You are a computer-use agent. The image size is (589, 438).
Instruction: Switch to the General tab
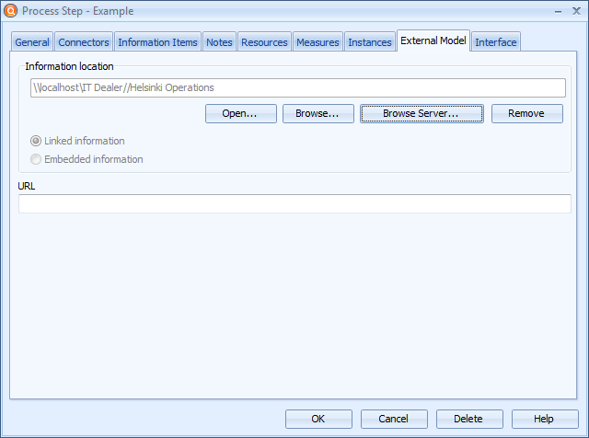(x=32, y=42)
